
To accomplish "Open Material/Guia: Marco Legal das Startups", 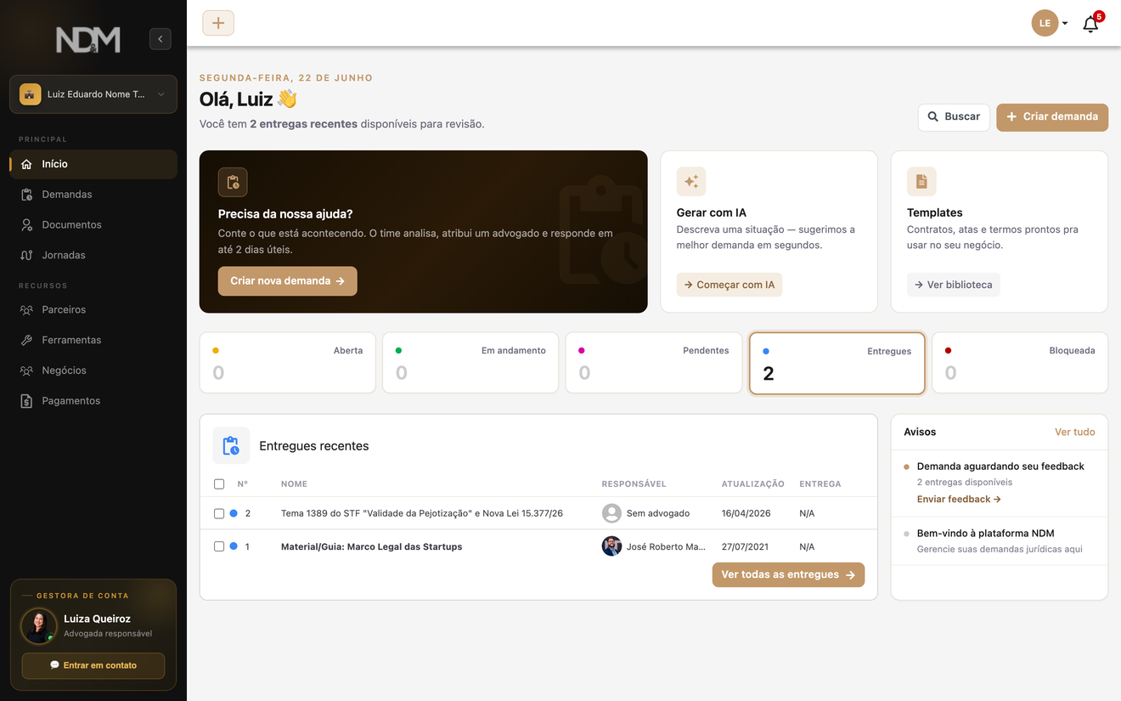I will tap(372, 546).
